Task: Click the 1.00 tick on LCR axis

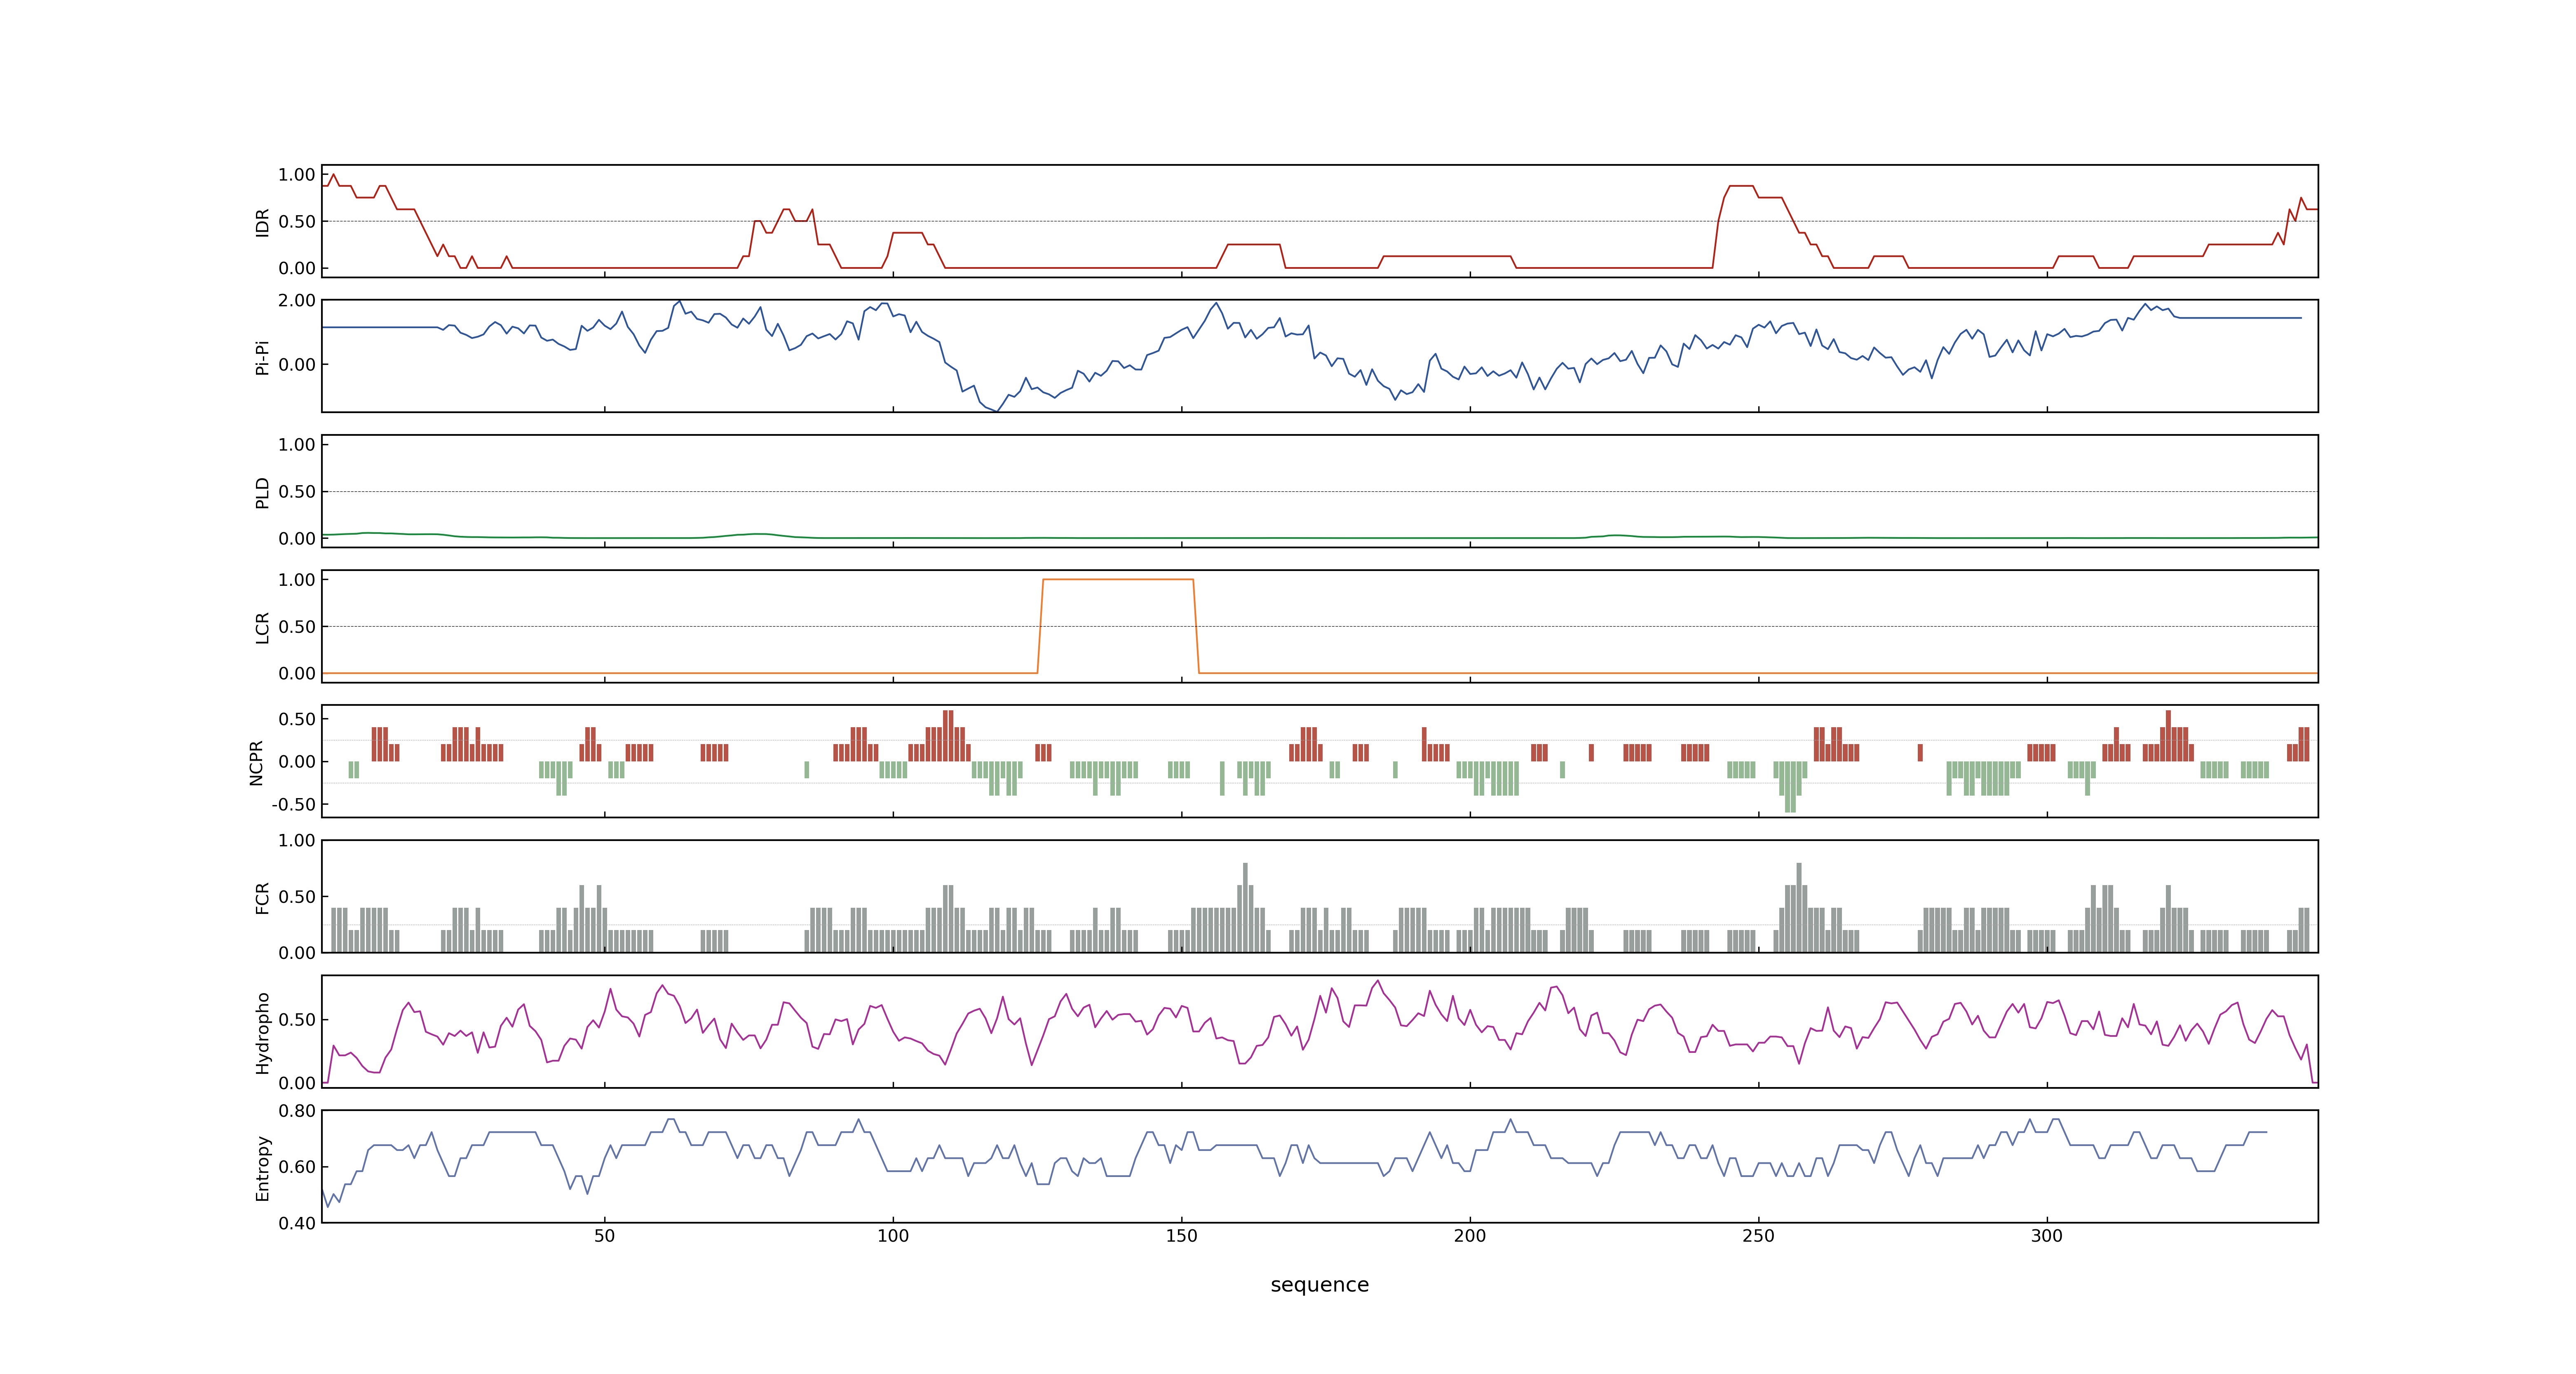Action: 297,580
